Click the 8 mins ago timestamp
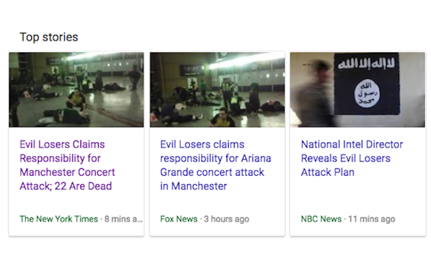 (124, 219)
